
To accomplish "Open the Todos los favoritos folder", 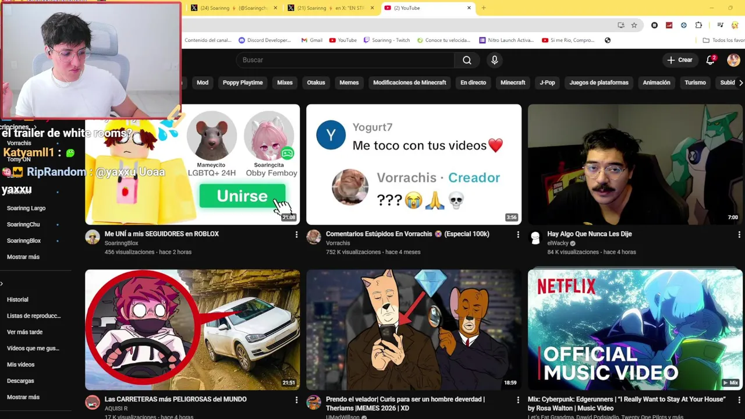I will click(x=723, y=40).
